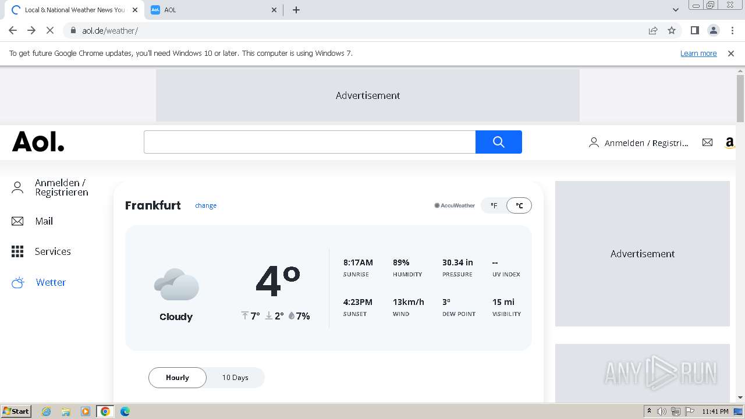Viewport: 745px width, 419px height.
Task: Click sidebar person icon for Anmelden
Action: click(17, 187)
